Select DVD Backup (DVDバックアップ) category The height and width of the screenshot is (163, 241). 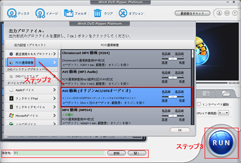[31, 76]
